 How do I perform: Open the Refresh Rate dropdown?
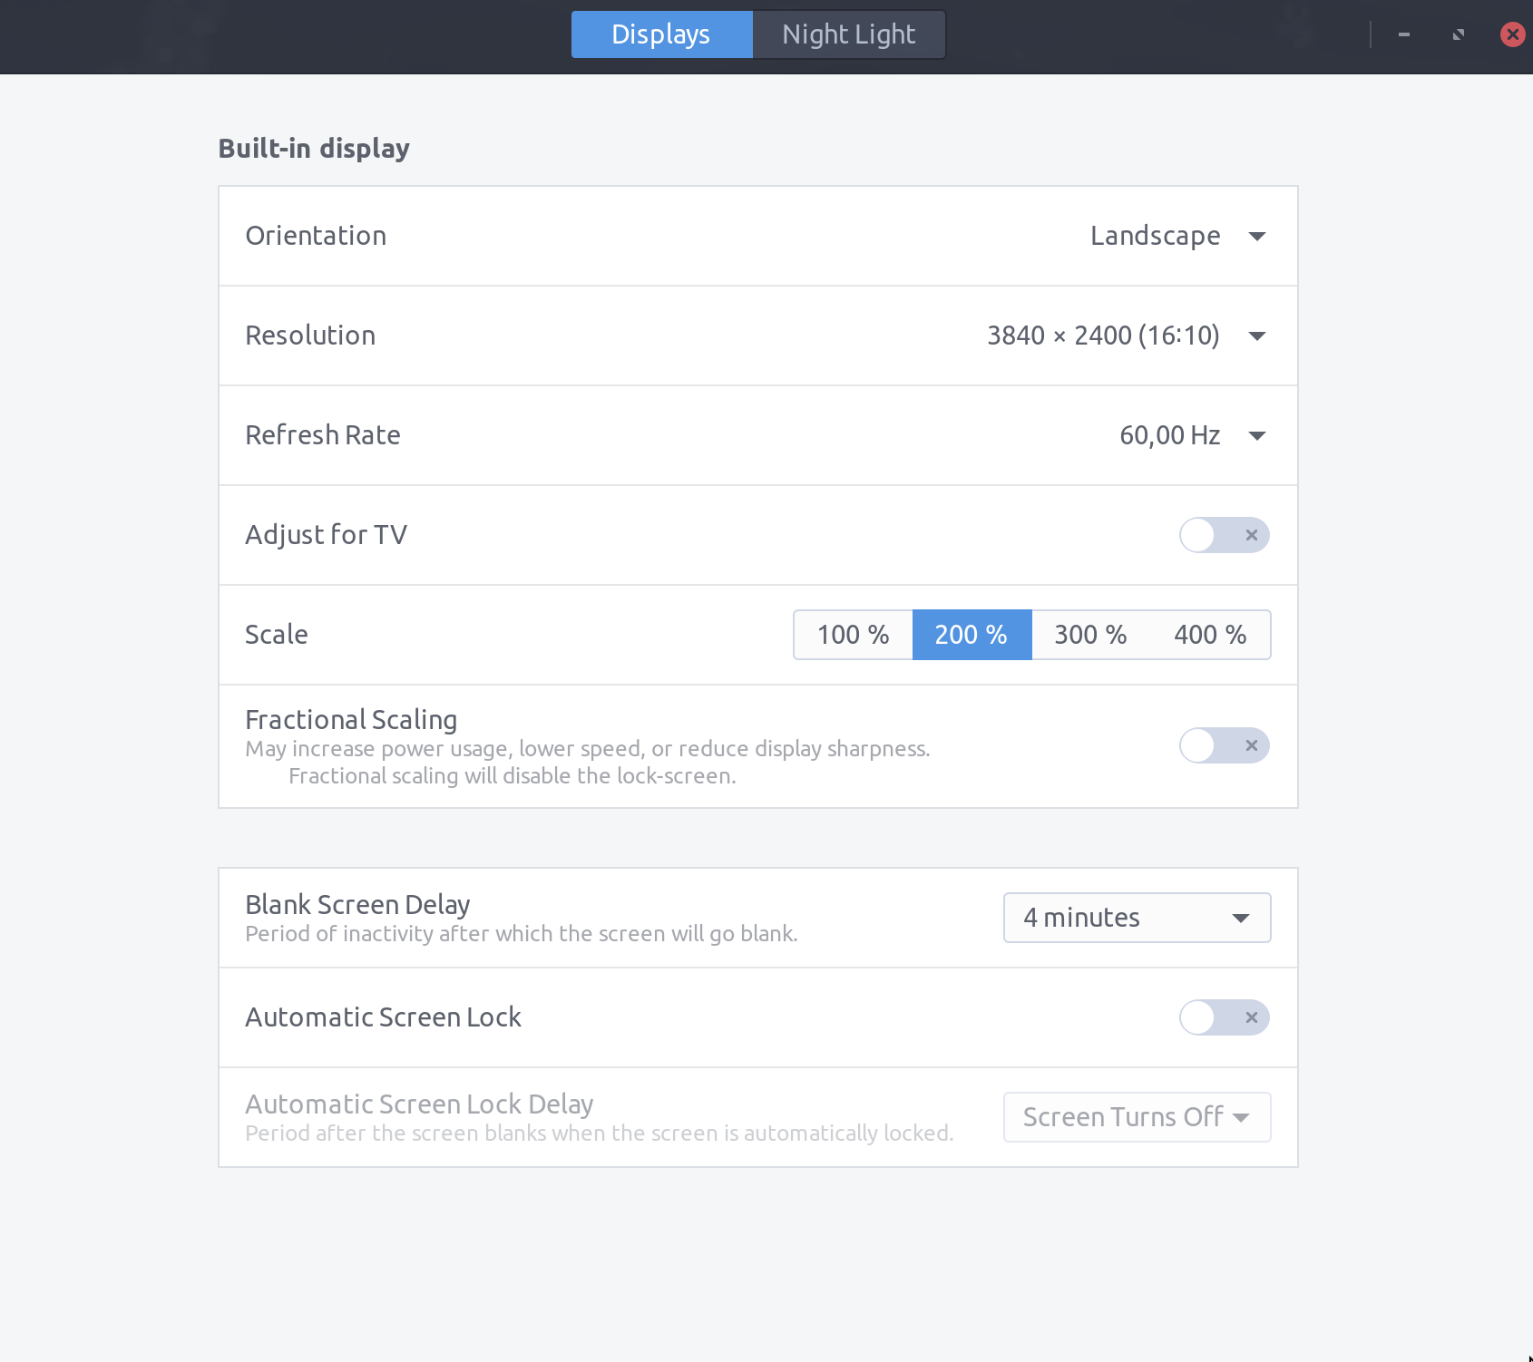click(1256, 436)
